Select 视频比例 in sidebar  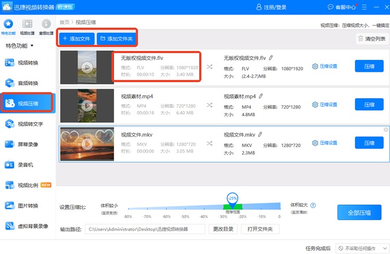click(x=28, y=185)
